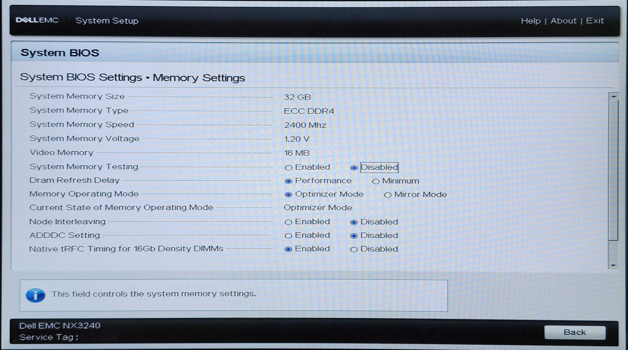Click the System Memory Type label

tap(79, 110)
